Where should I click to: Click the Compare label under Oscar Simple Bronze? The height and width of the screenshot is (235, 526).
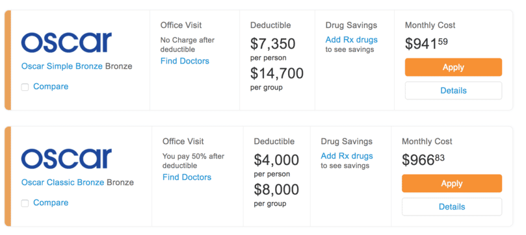[51, 86]
